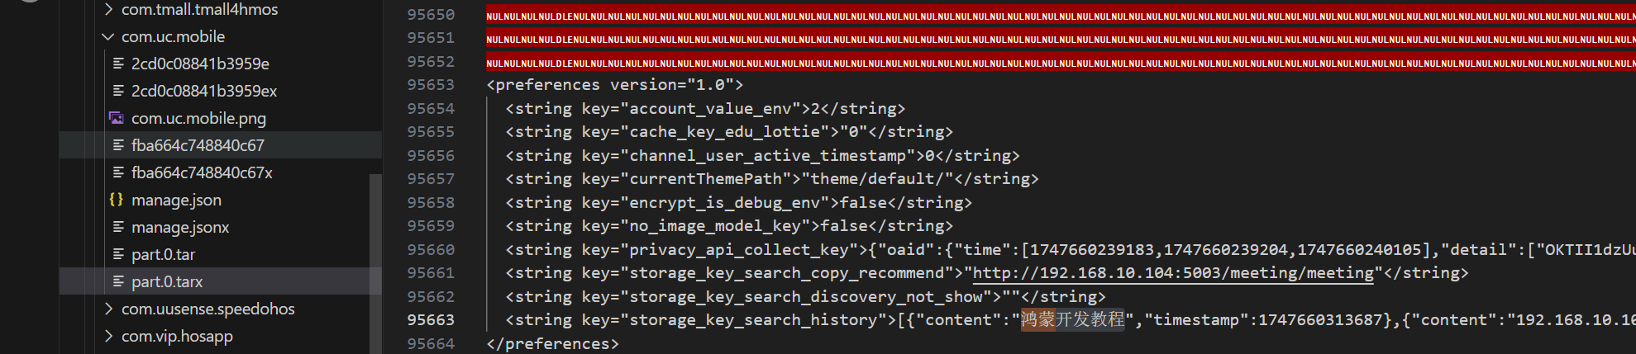Click file icon beside part.0.tarx

[x=118, y=281]
